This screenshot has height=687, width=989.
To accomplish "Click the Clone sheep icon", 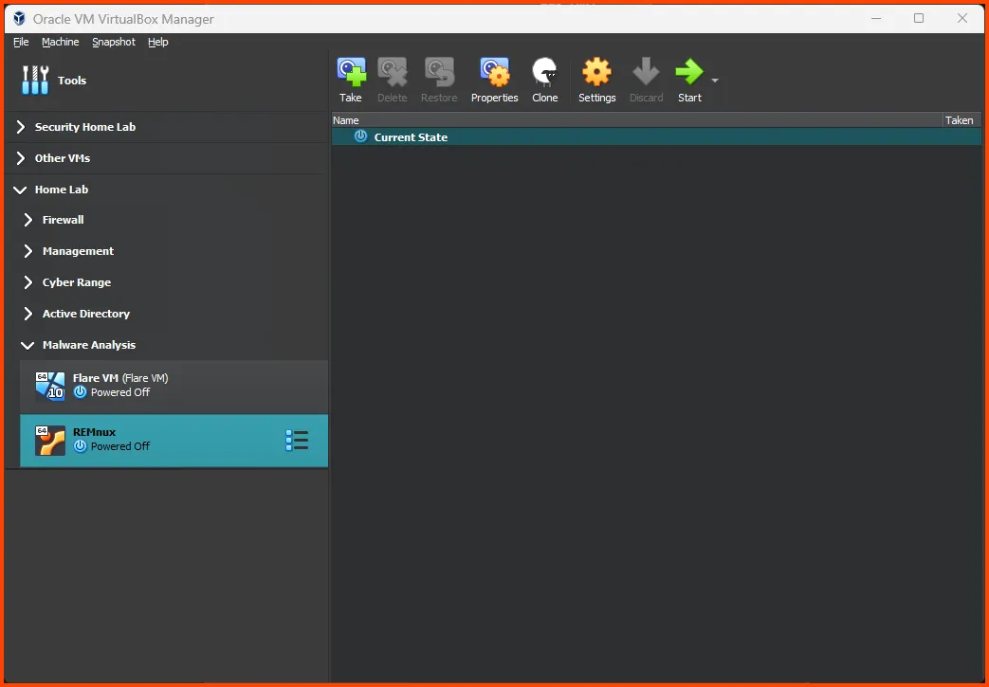I will coord(545,72).
